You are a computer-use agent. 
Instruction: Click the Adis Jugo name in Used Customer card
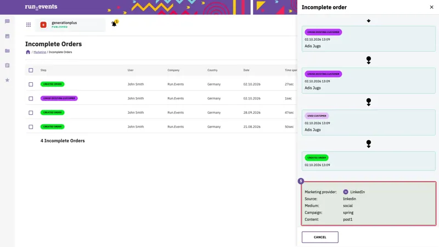pyautogui.click(x=313, y=130)
